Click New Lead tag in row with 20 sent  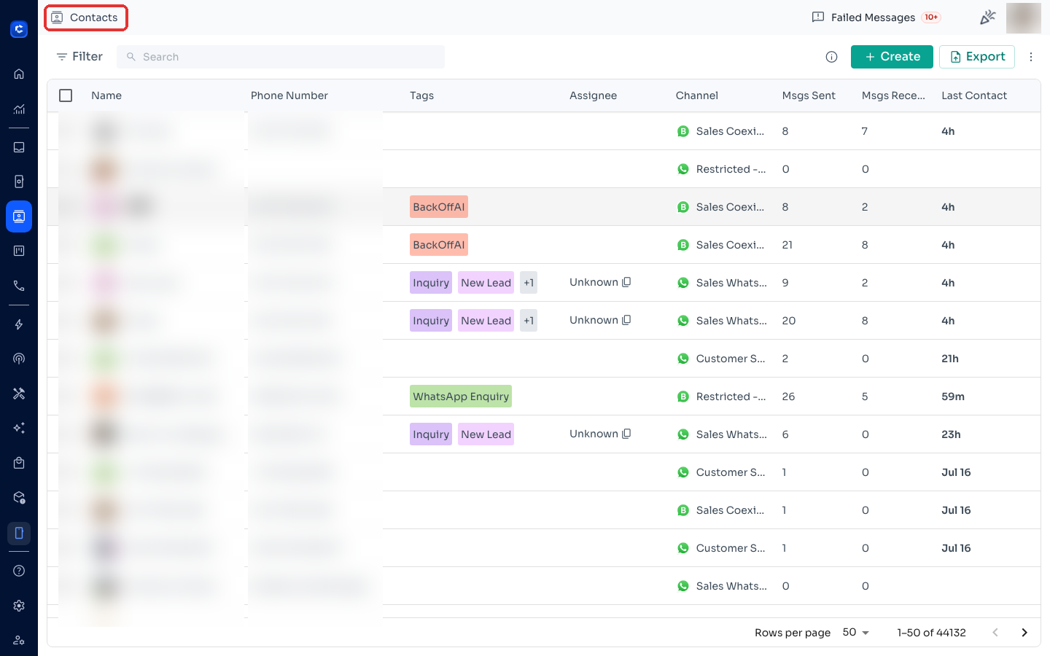486,321
